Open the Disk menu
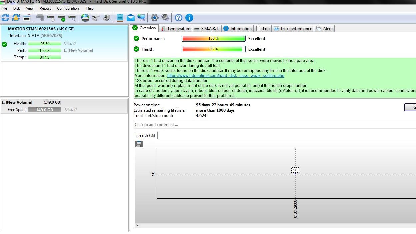Screen dimensions: 416x234 click(17, 8)
